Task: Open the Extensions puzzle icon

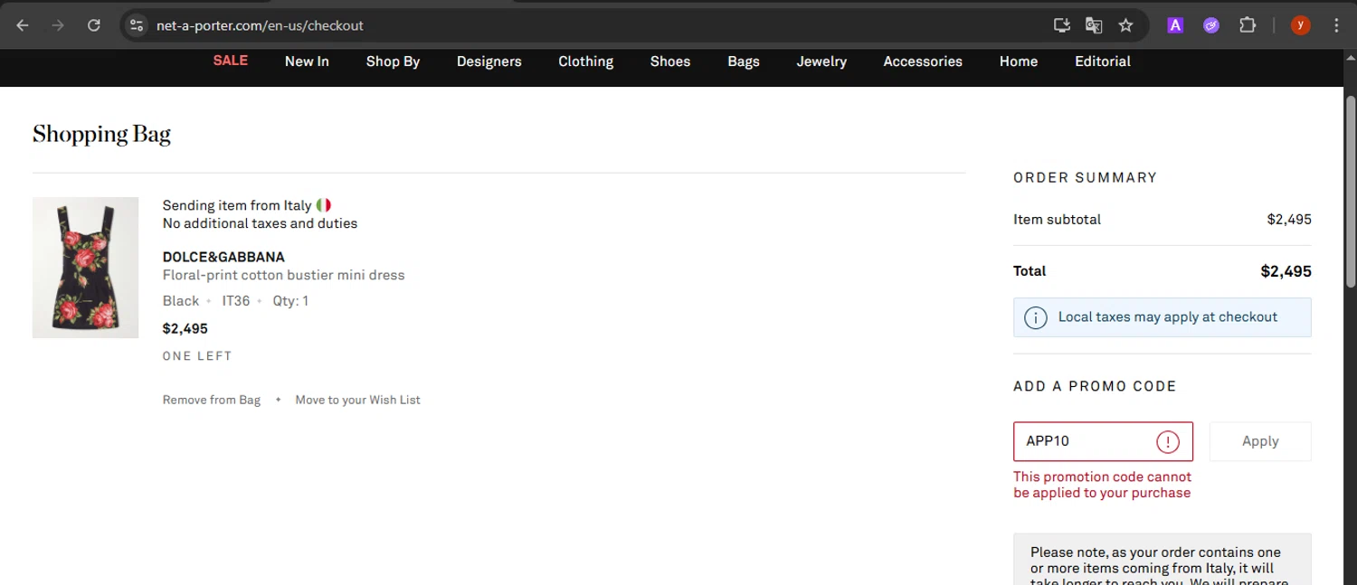Action: point(1248,25)
